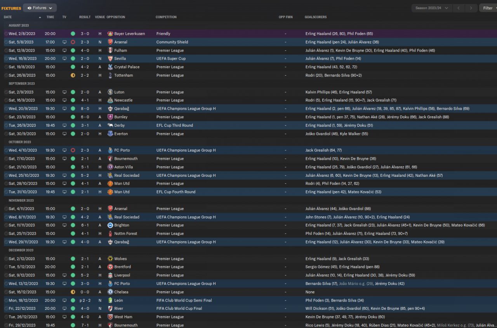Go to the previous season with the left arrow
The width and height of the screenshot is (497, 328).
tap(459, 8)
